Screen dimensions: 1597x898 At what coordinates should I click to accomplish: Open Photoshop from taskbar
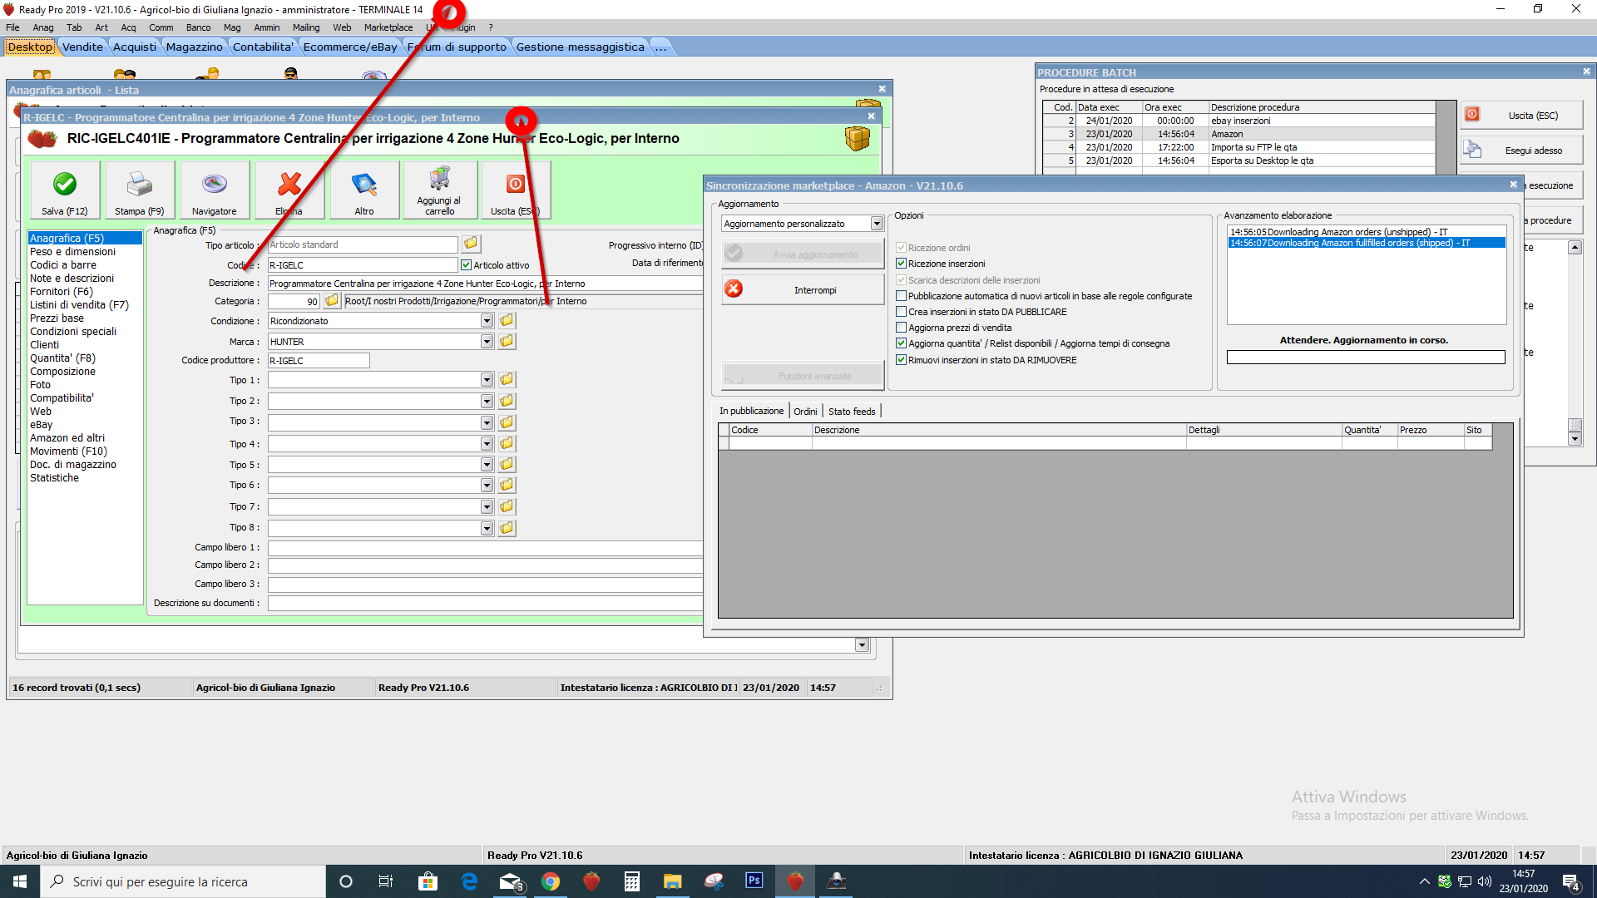[x=754, y=881]
